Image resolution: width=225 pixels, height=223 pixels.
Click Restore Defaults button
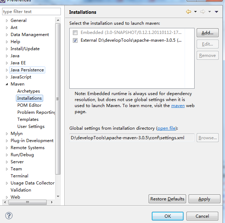coord(167,199)
